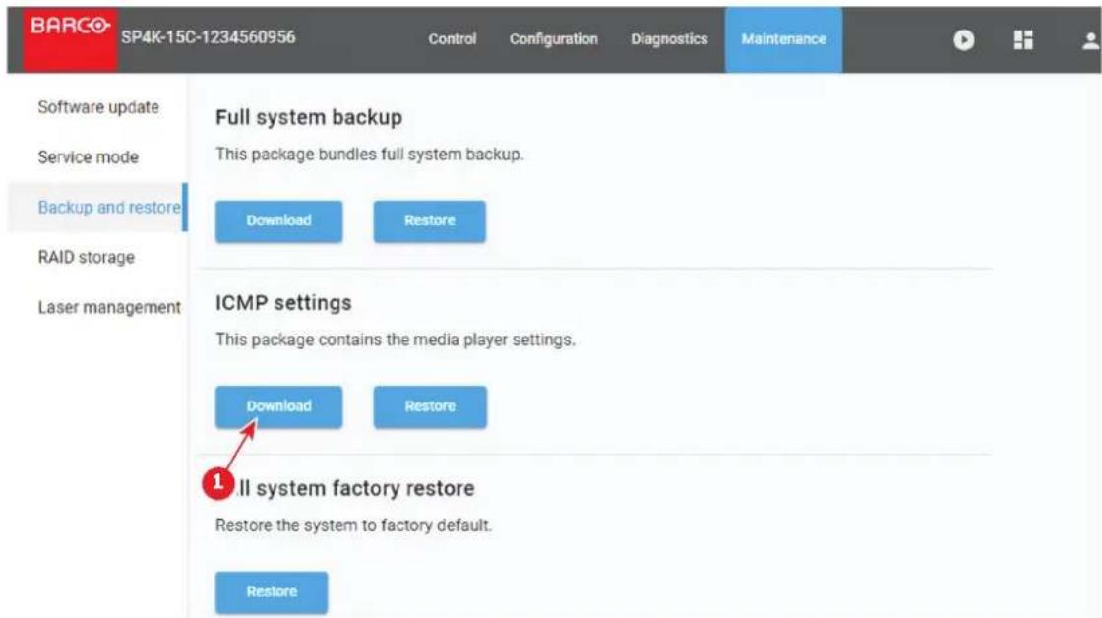Open Software update in sidebar
The height and width of the screenshot is (618, 1102).
(x=98, y=107)
